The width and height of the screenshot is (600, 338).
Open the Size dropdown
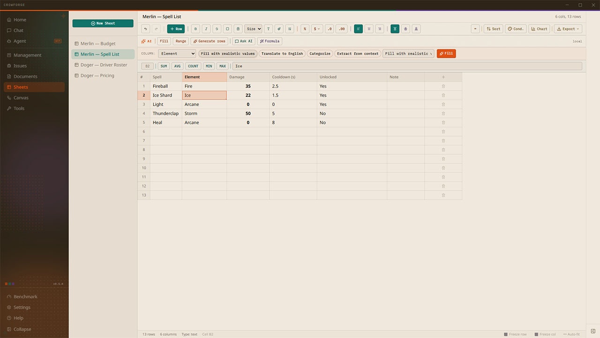pos(253,29)
